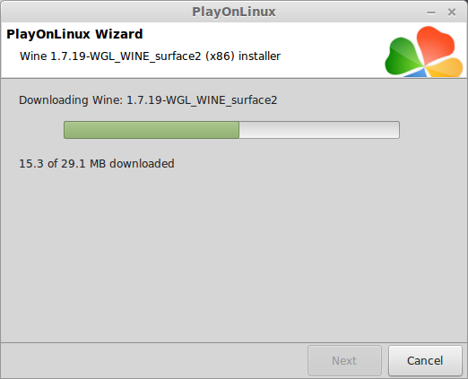Click the yellow leaf of the logo
Screen dimensions: 468x379
(446, 68)
